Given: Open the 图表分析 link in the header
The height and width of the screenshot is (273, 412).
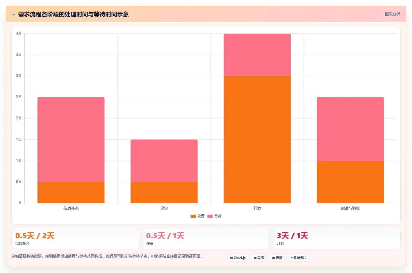Looking at the screenshot, I should (x=392, y=14).
